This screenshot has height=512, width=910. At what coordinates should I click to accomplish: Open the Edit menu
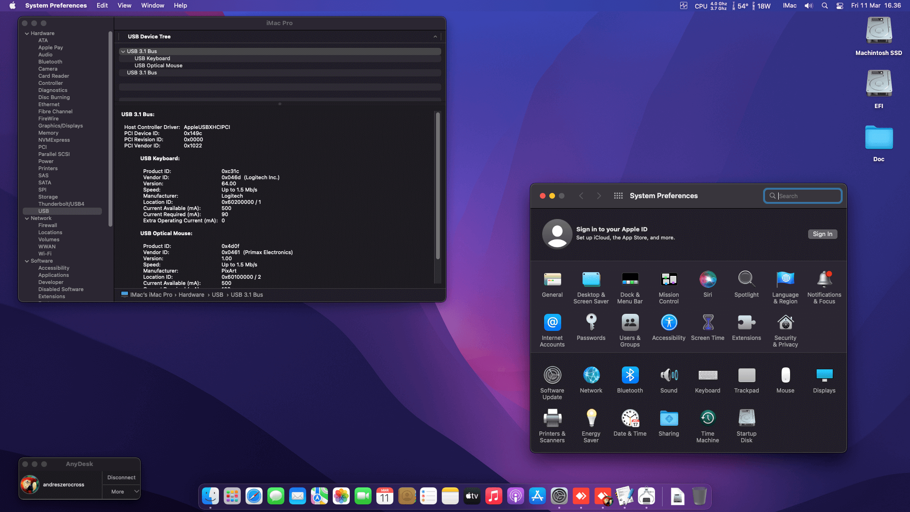pyautogui.click(x=102, y=6)
